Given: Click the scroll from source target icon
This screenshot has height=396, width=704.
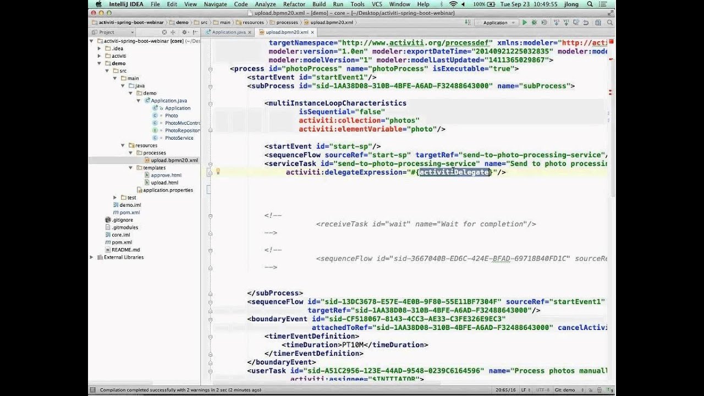Looking at the screenshot, I should tap(164, 32).
